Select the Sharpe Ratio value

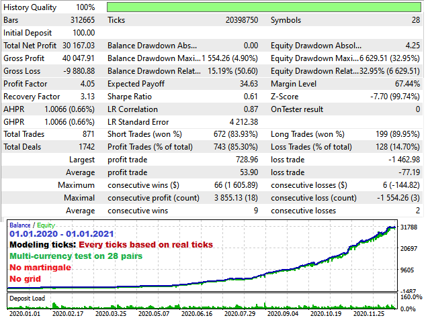(251, 97)
